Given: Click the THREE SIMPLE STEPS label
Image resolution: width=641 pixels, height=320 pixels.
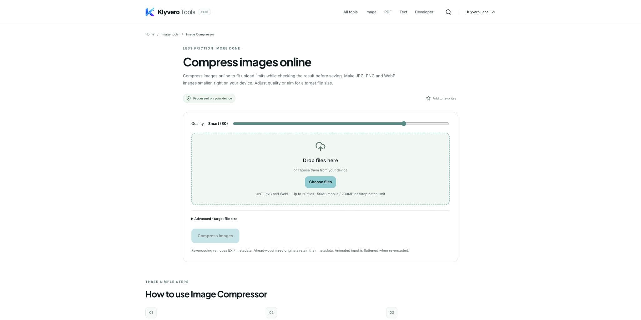Looking at the screenshot, I should tap(167, 282).
